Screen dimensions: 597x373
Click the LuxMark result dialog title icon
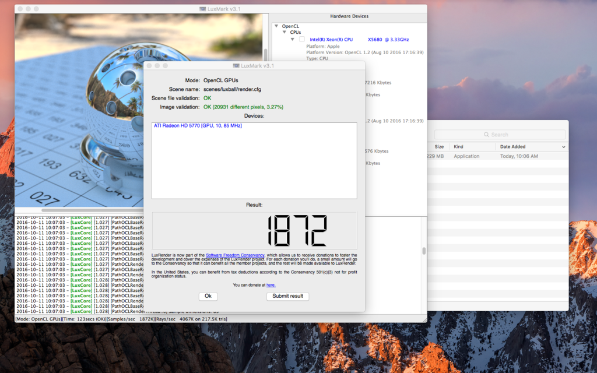236,65
